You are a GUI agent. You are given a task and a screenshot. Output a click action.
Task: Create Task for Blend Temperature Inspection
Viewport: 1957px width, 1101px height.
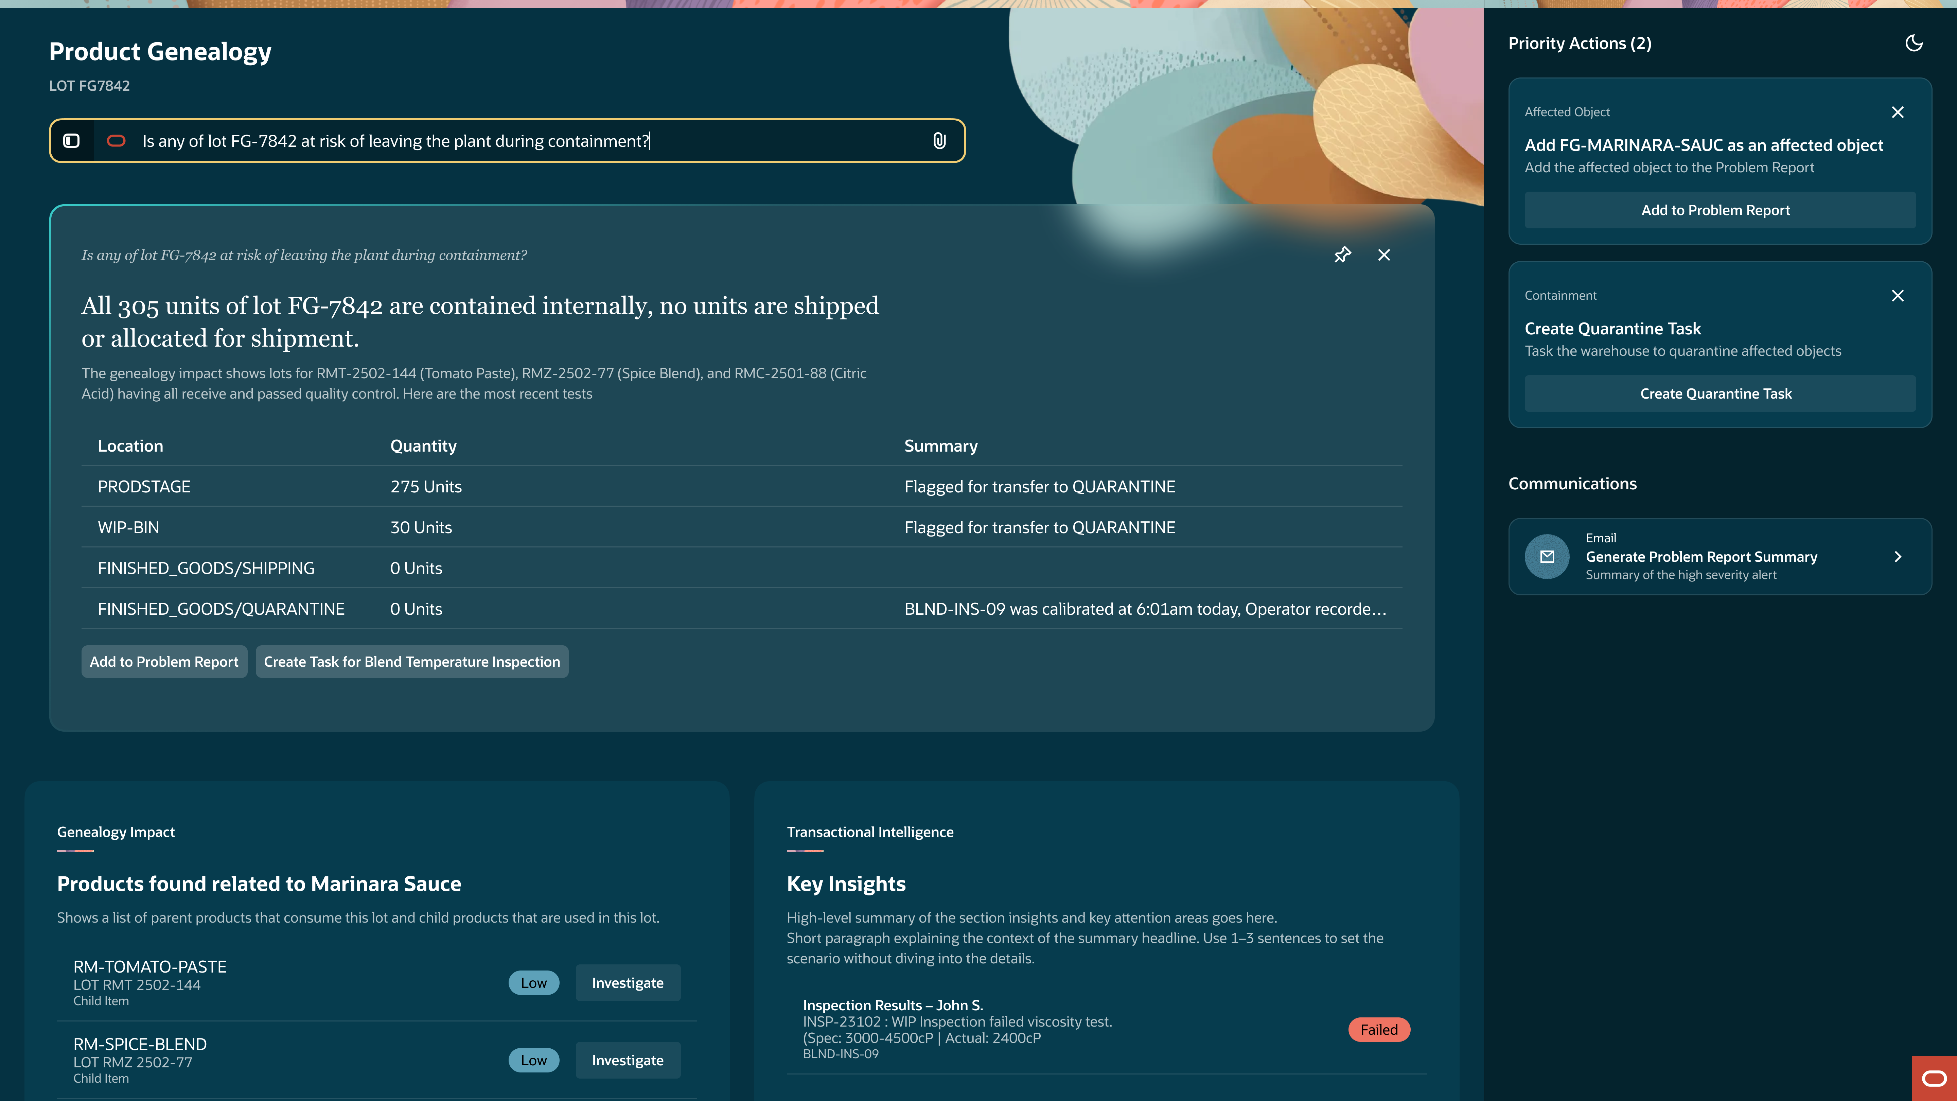click(412, 662)
